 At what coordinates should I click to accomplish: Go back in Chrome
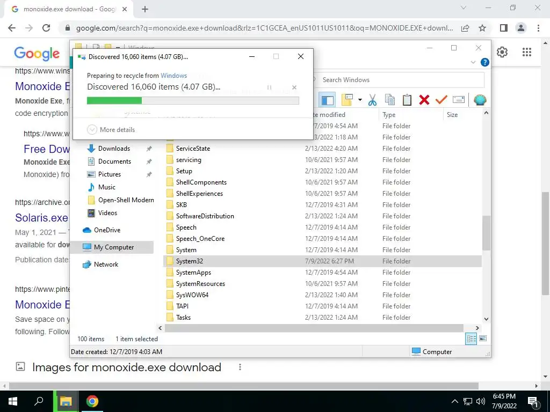[12, 28]
